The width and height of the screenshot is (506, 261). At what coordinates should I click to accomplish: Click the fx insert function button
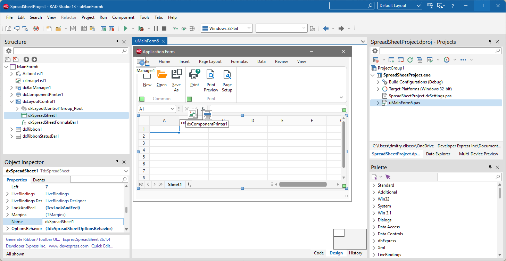[x=203, y=109]
